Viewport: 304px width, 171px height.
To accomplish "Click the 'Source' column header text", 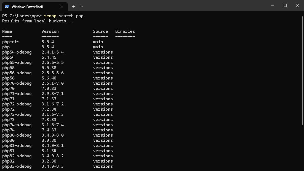I will coord(101,31).
